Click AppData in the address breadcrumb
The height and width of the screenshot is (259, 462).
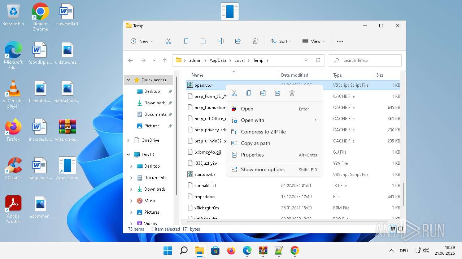(x=218, y=60)
